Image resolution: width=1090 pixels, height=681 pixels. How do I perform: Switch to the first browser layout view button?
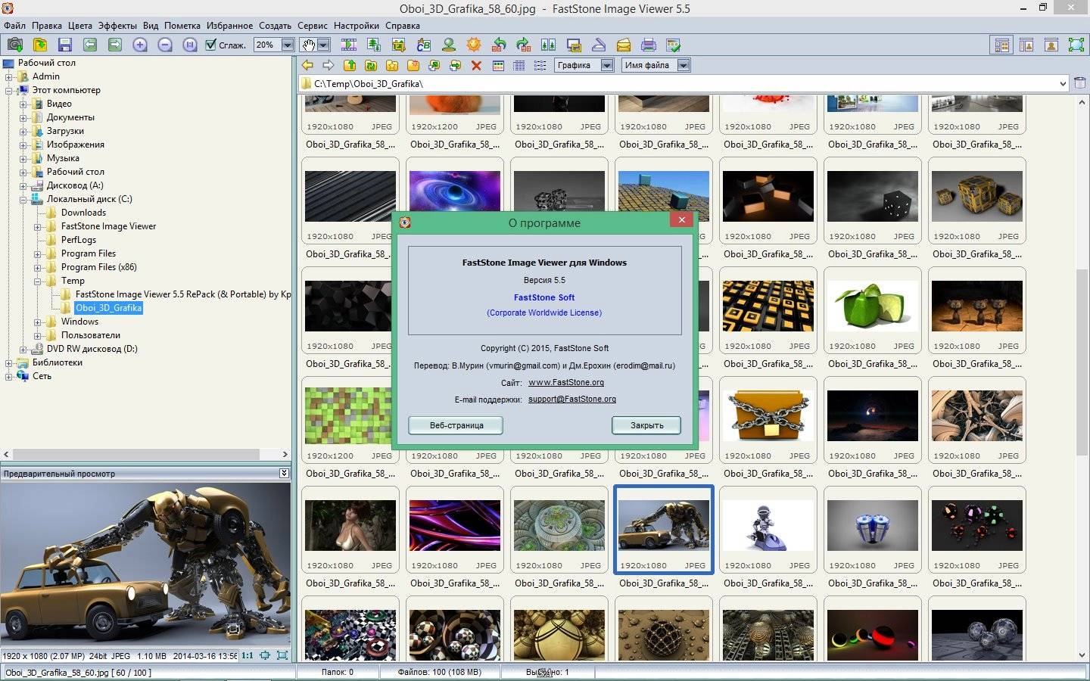(1001, 45)
